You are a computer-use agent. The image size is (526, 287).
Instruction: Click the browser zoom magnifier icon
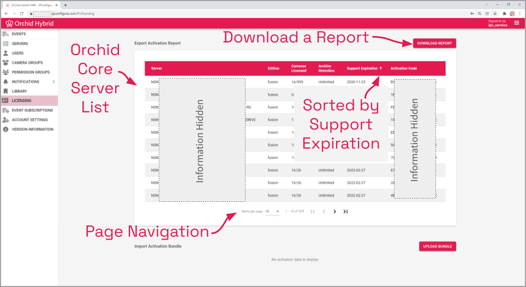480,14
